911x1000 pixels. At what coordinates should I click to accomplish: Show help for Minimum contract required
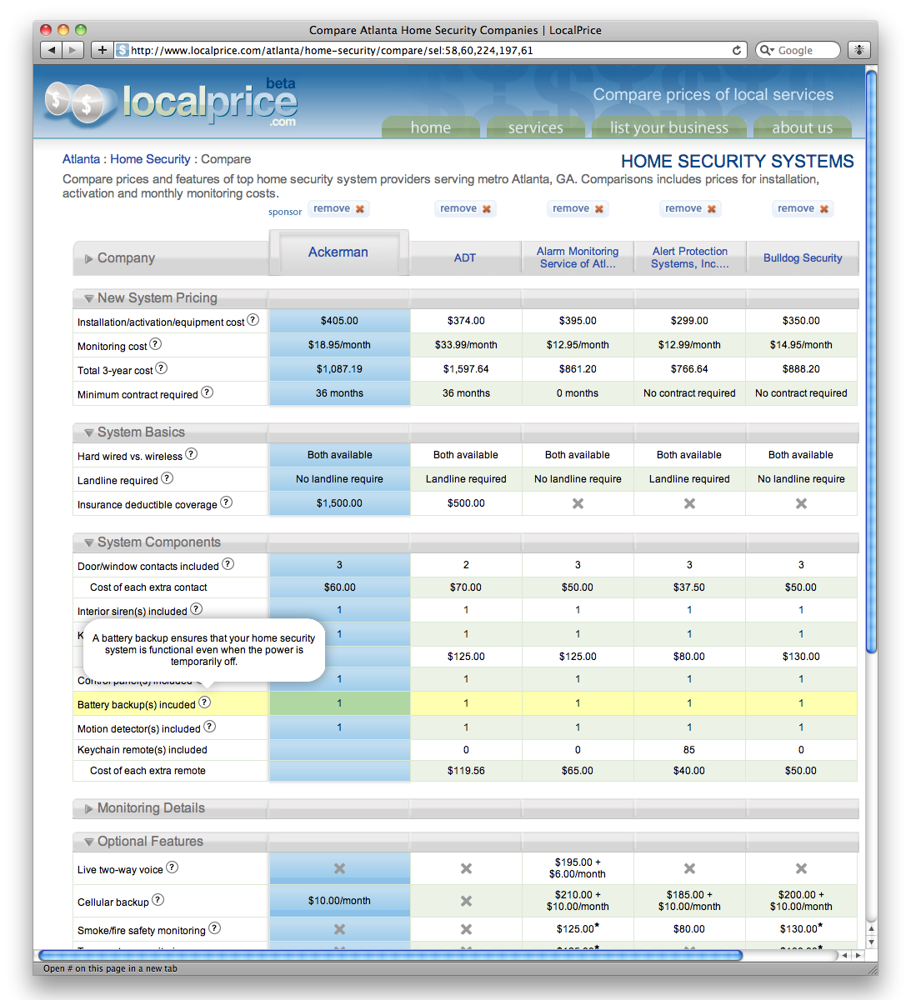[208, 392]
